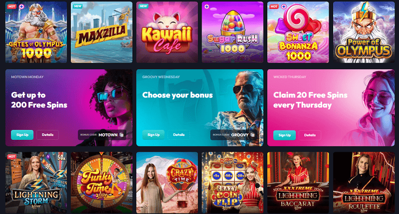Click NEW badge on Kawaii Cafe tile

tap(143, 6)
